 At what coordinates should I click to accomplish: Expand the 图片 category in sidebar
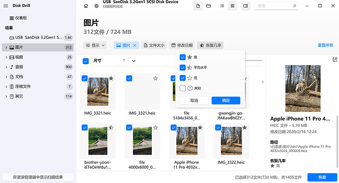click(6, 48)
